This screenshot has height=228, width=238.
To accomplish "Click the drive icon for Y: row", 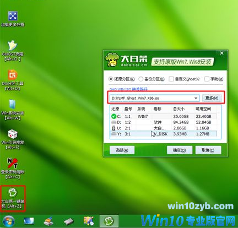I will 113,134.
